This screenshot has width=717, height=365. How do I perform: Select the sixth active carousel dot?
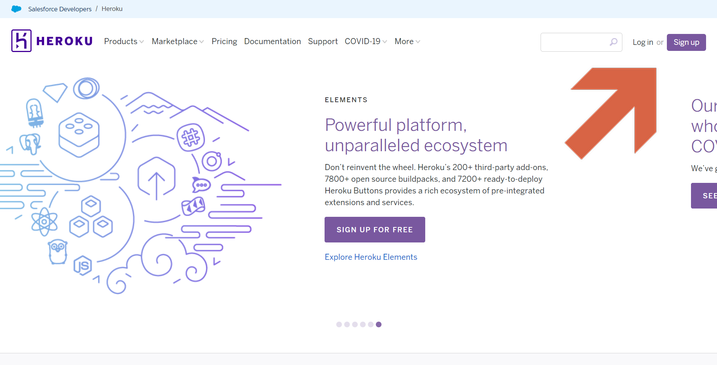tap(378, 324)
